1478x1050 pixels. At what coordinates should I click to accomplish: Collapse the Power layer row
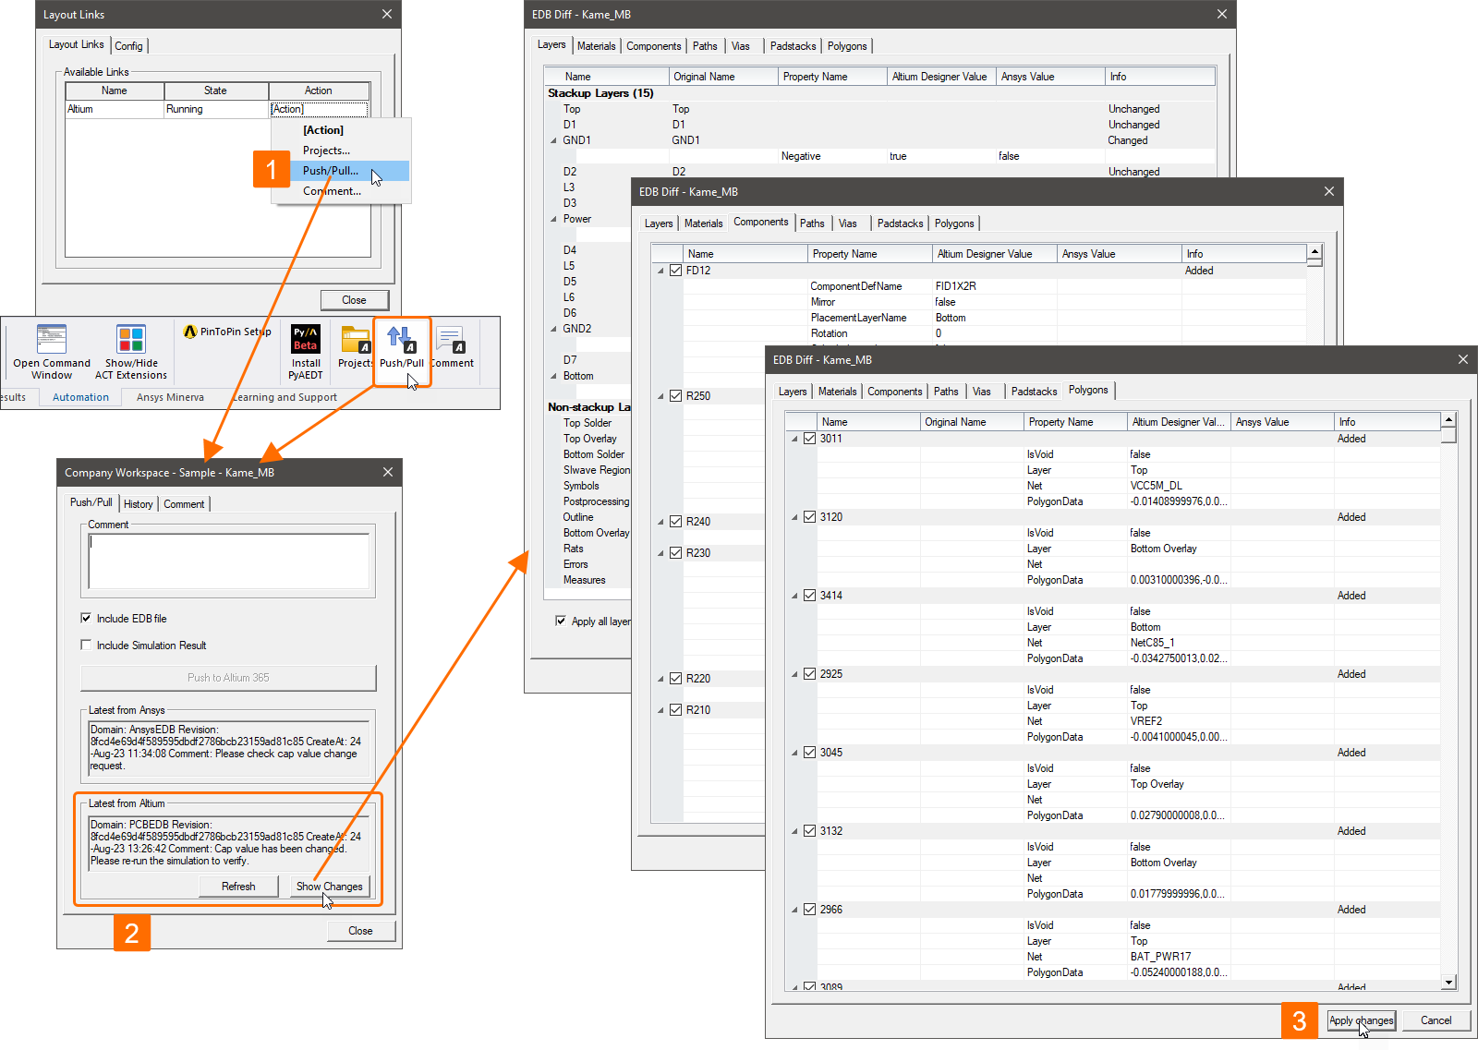pyautogui.click(x=554, y=219)
